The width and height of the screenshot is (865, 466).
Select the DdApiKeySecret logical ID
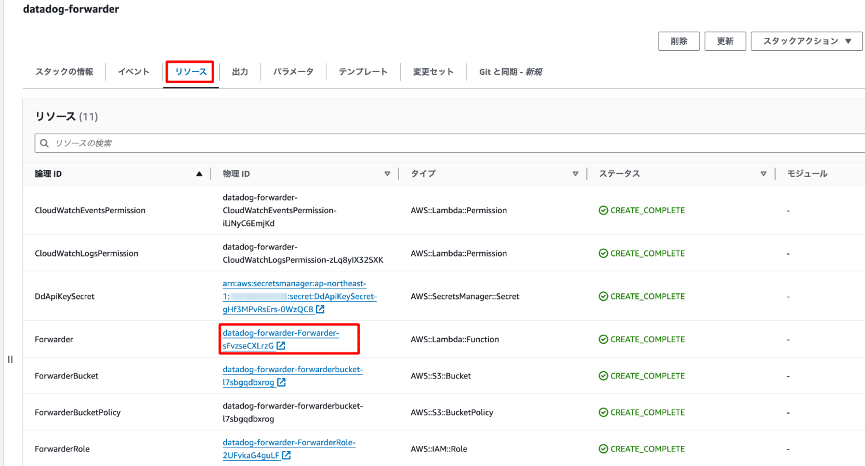64,296
